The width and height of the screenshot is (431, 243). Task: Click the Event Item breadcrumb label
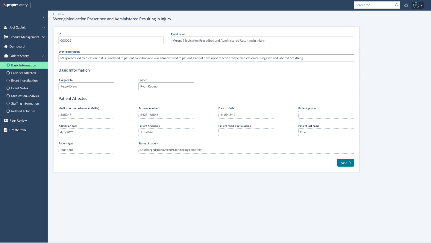pyautogui.click(x=58, y=14)
